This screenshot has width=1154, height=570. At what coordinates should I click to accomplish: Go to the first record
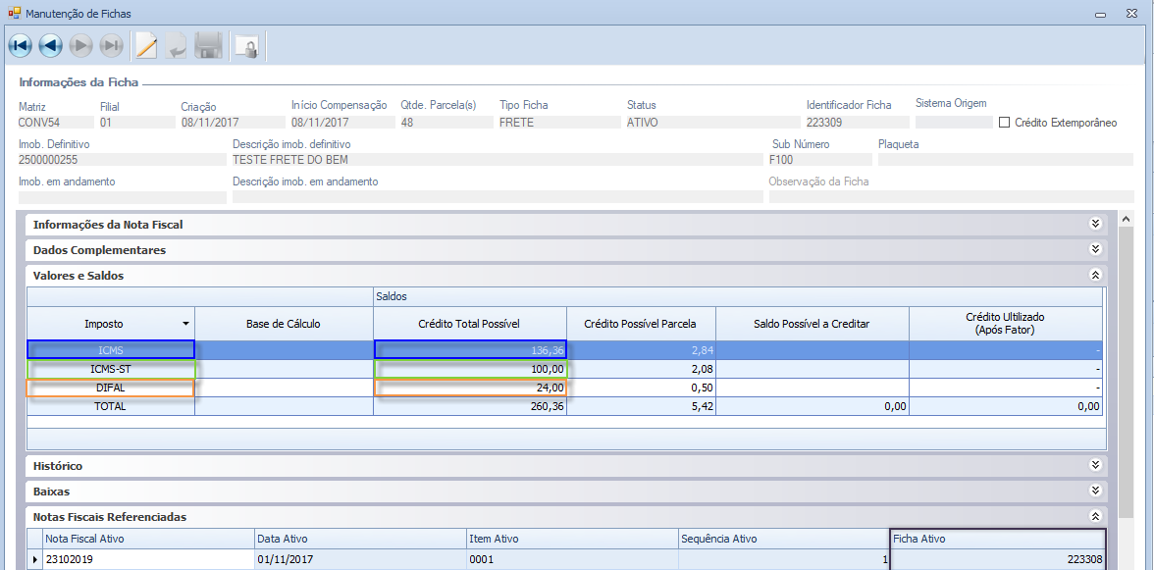point(21,46)
